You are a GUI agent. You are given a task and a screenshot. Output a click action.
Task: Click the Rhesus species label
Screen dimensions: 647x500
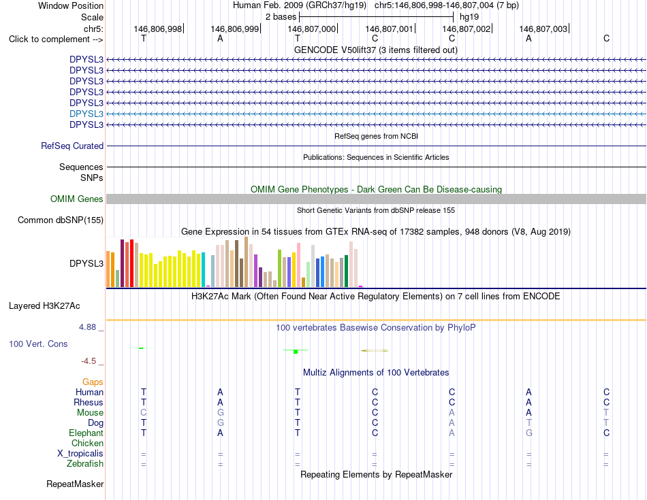point(89,402)
